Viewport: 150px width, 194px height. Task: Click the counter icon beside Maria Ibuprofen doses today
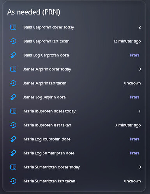[x=13, y=111]
